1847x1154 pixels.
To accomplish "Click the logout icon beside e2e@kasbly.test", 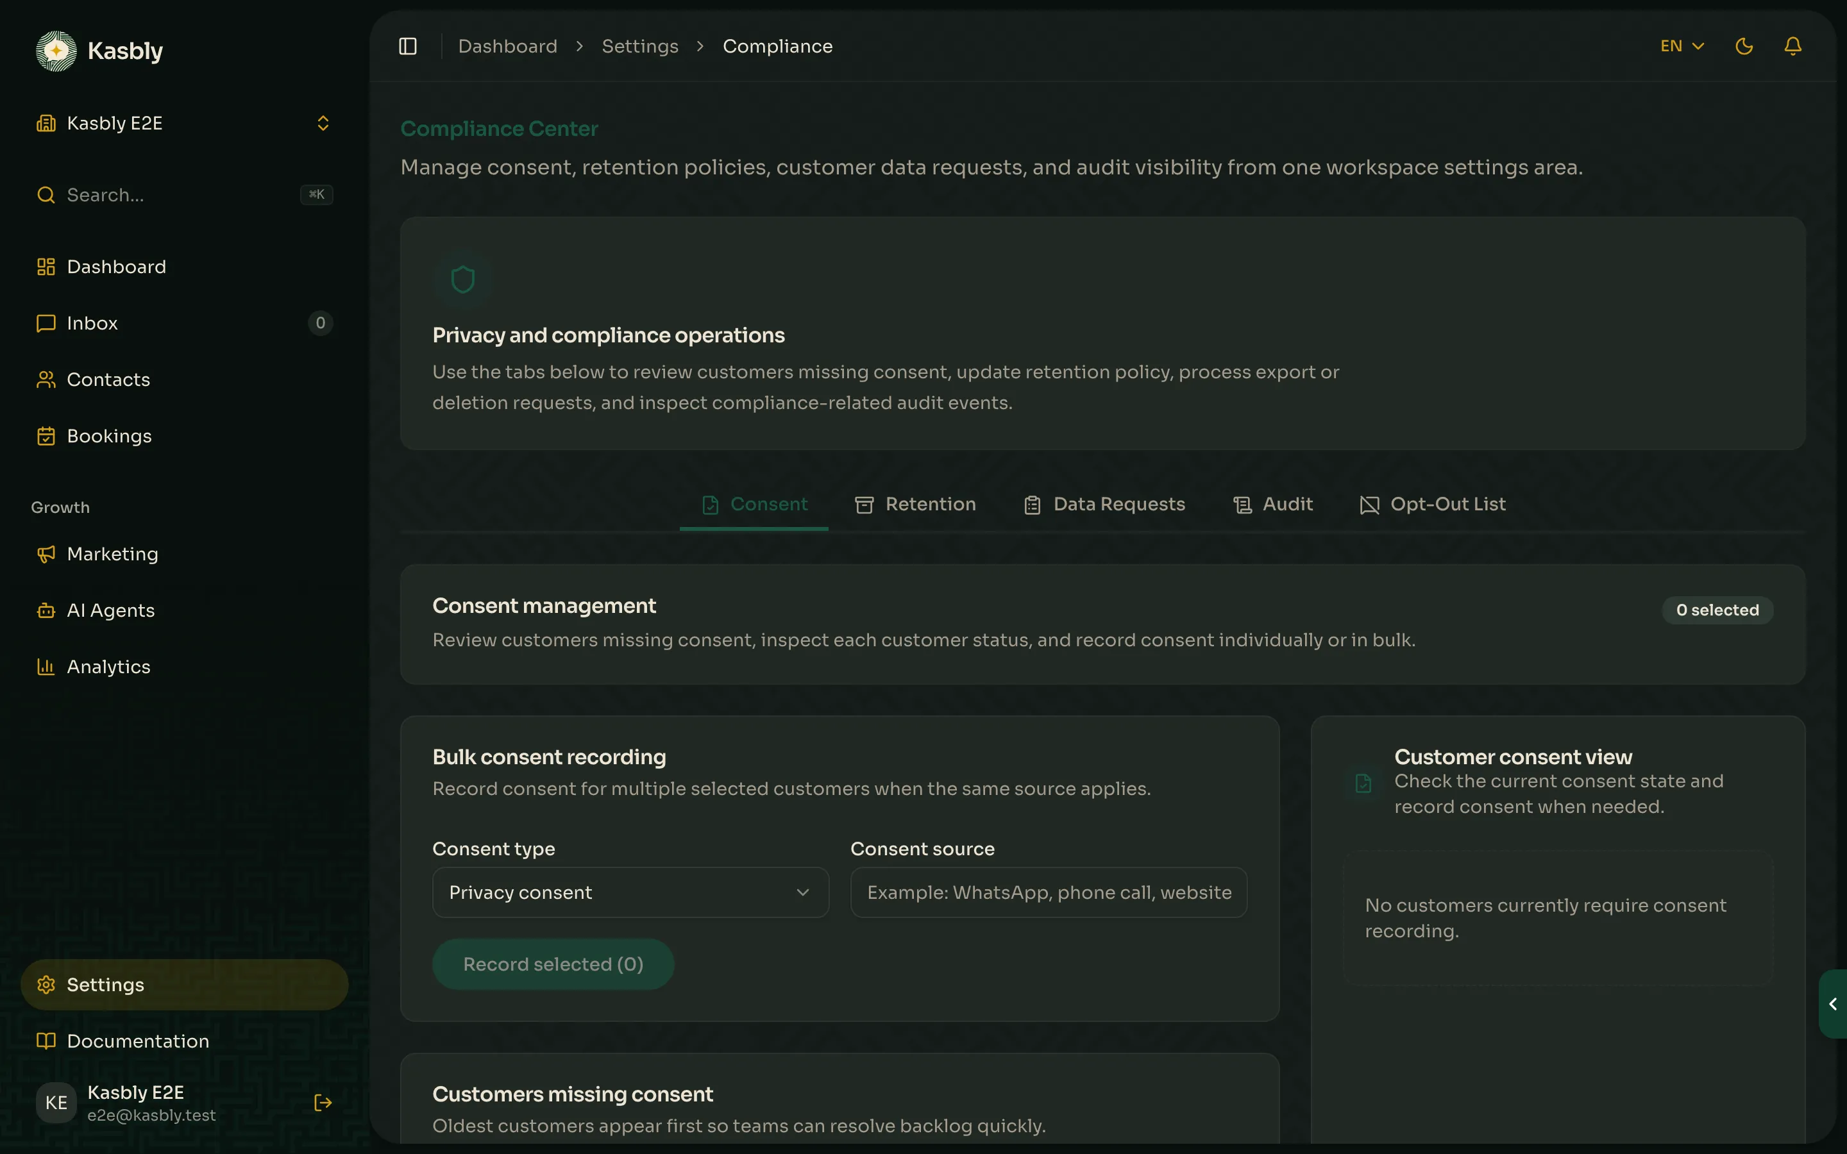I will point(323,1103).
